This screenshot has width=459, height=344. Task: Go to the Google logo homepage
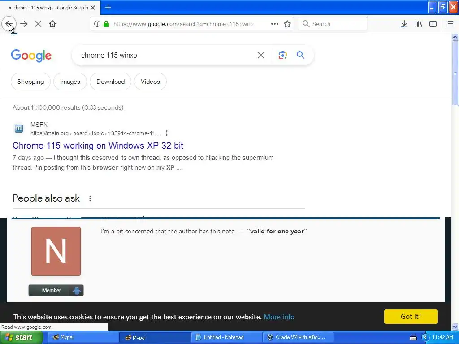pos(31,56)
